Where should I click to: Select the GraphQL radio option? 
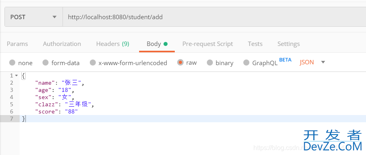click(247, 63)
